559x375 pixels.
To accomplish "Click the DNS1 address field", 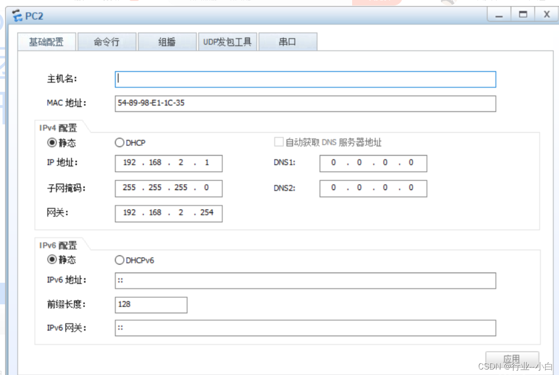I will coord(373,163).
